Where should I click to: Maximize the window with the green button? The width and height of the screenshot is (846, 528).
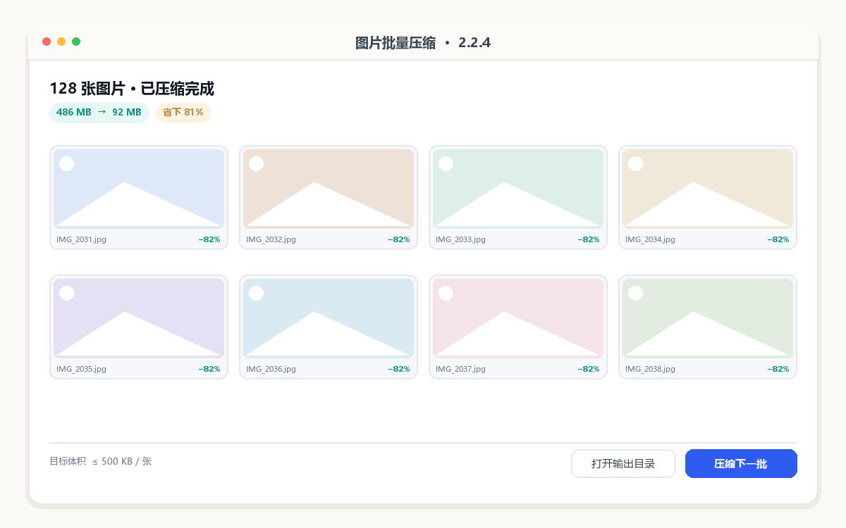[x=76, y=42]
